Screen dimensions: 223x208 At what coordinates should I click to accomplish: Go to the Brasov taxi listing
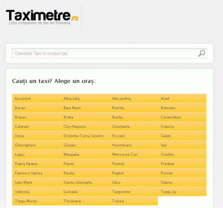(x=21, y=117)
